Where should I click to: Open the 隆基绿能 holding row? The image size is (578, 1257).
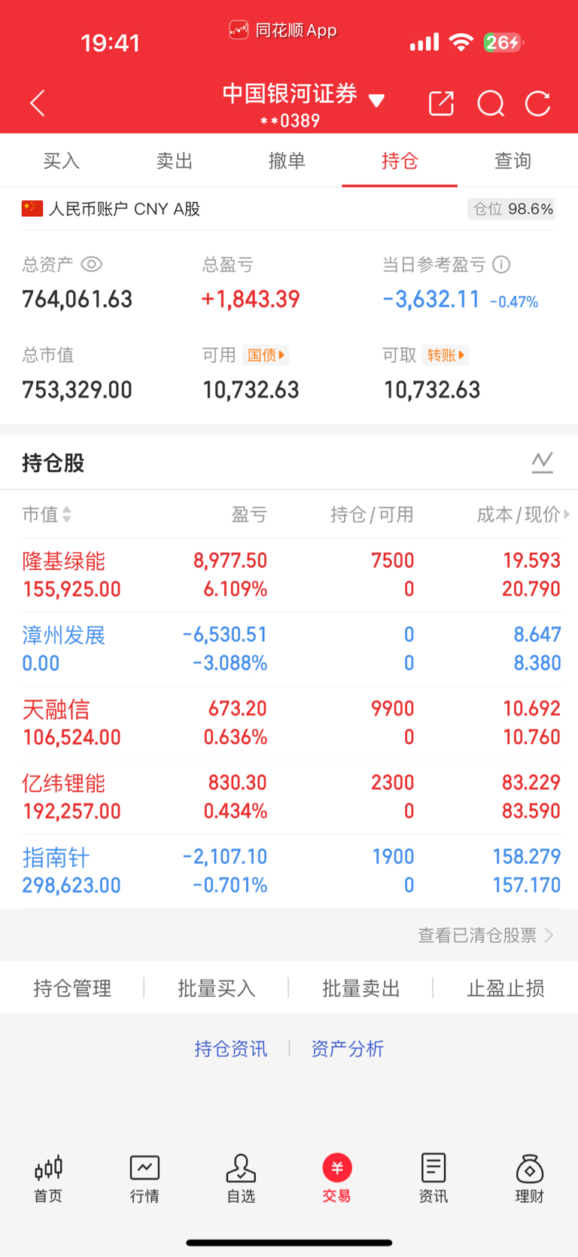289,575
